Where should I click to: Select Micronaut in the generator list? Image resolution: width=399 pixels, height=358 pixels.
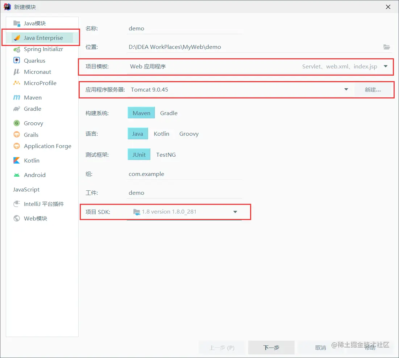[42, 72]
